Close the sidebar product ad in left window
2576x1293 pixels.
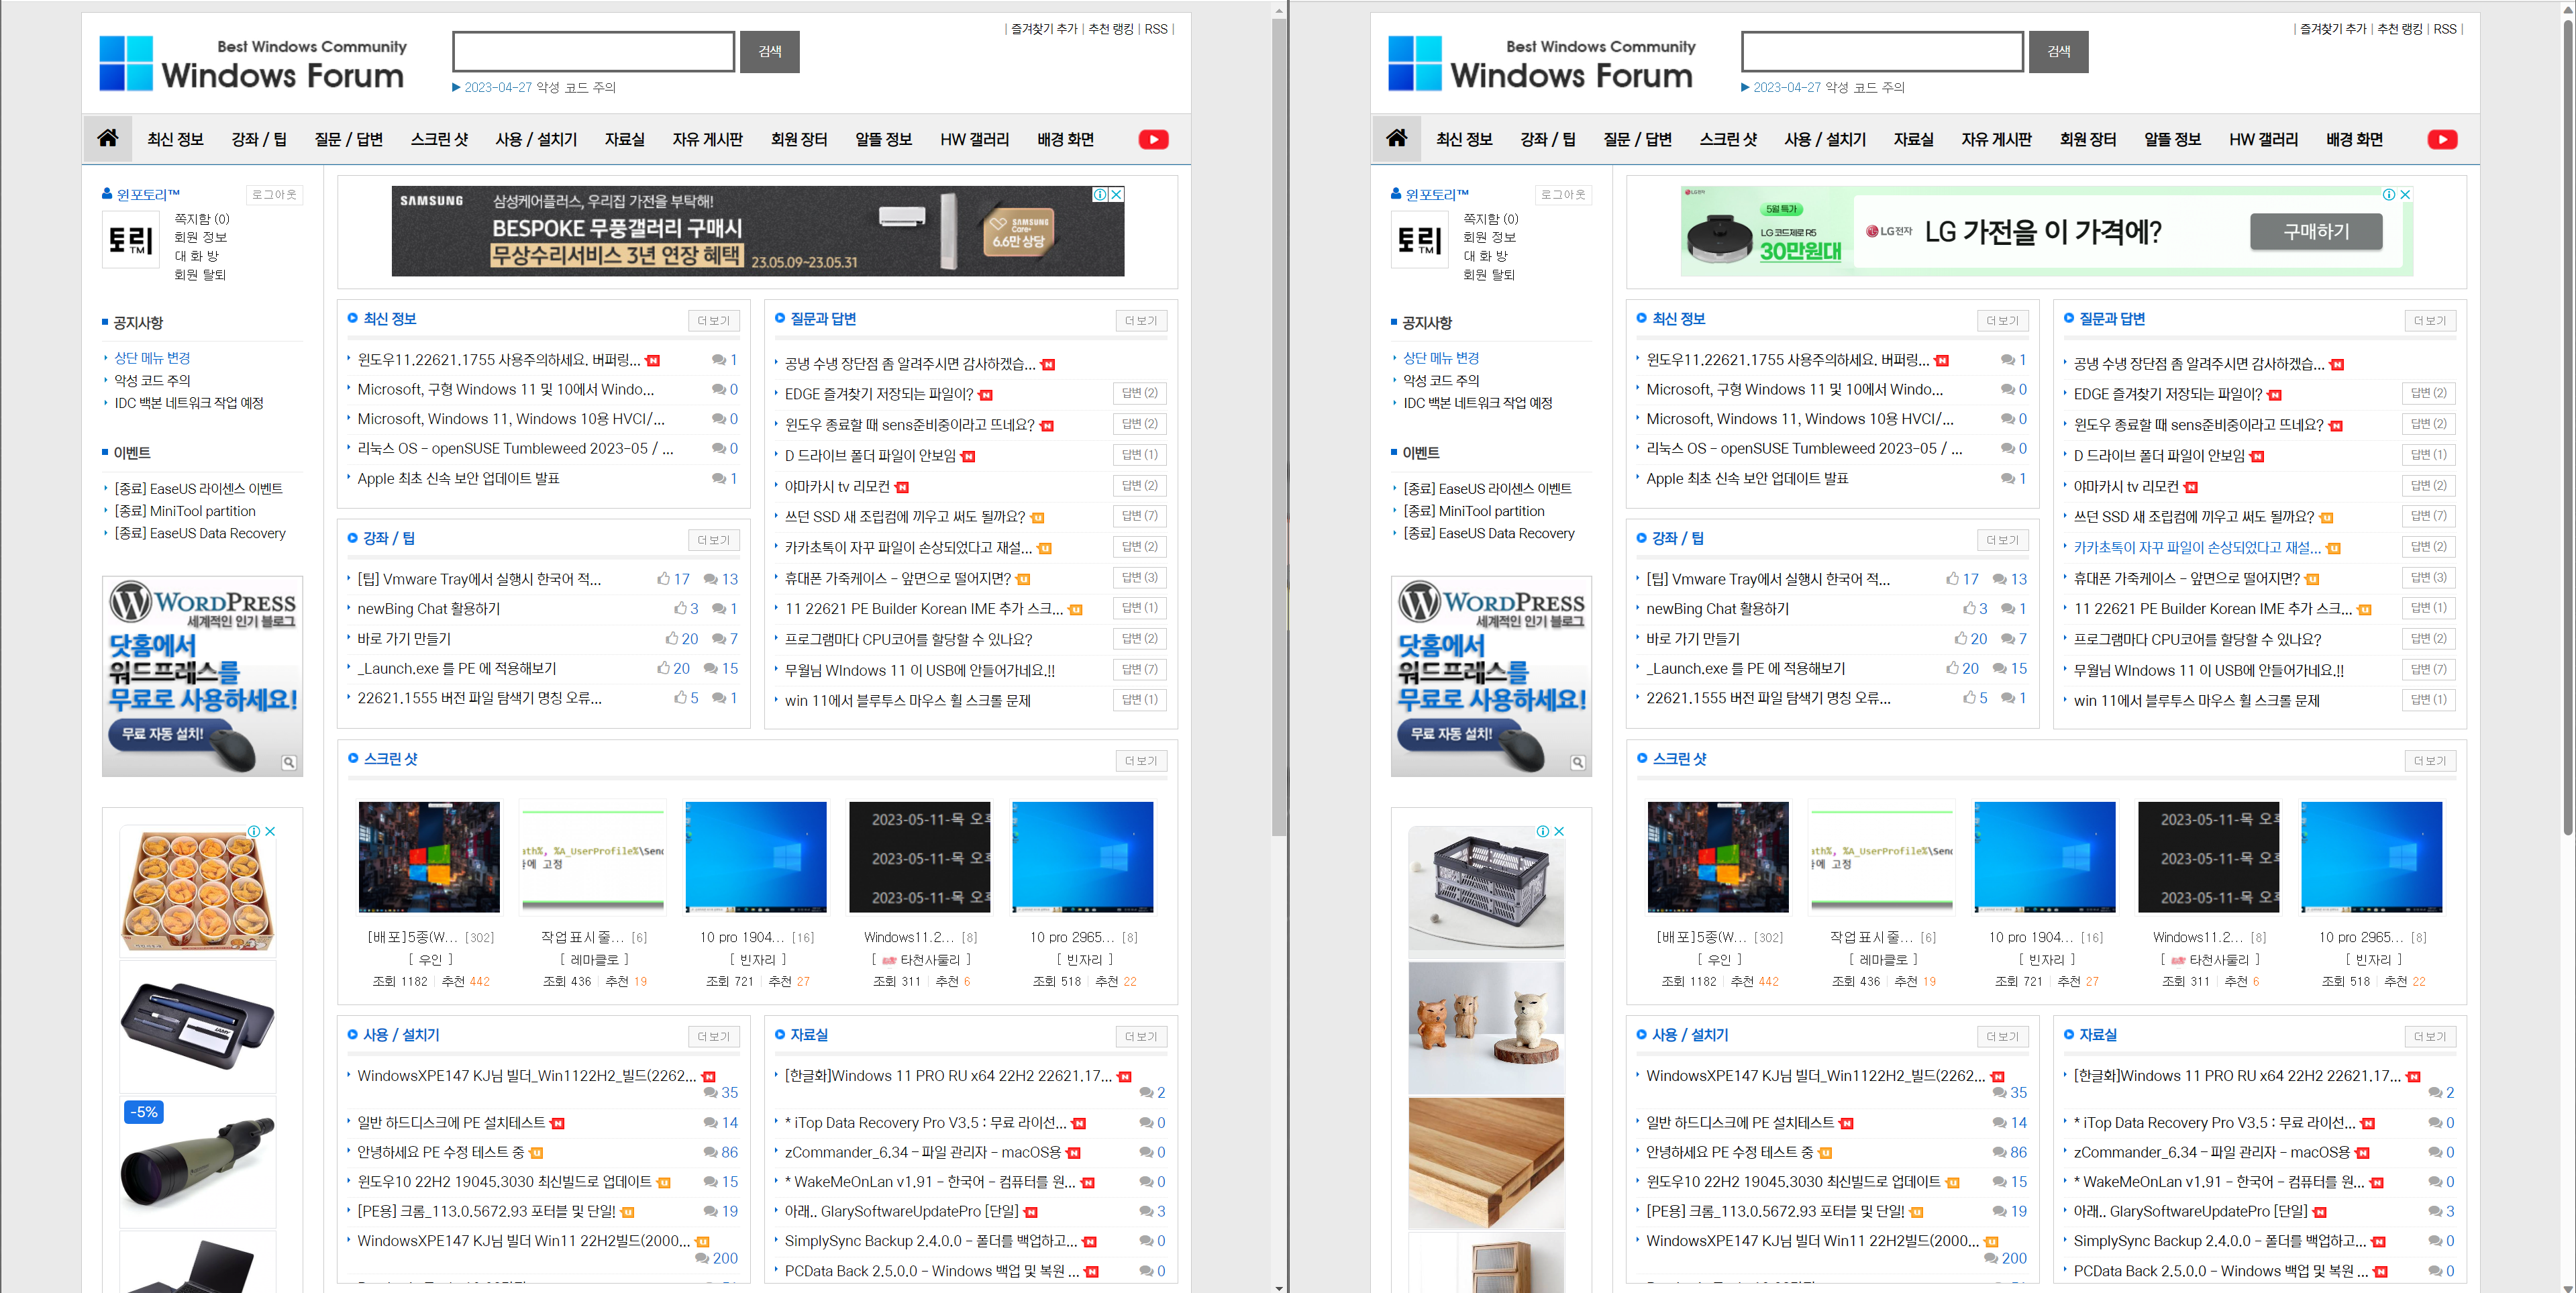click(x=270, y=832)
